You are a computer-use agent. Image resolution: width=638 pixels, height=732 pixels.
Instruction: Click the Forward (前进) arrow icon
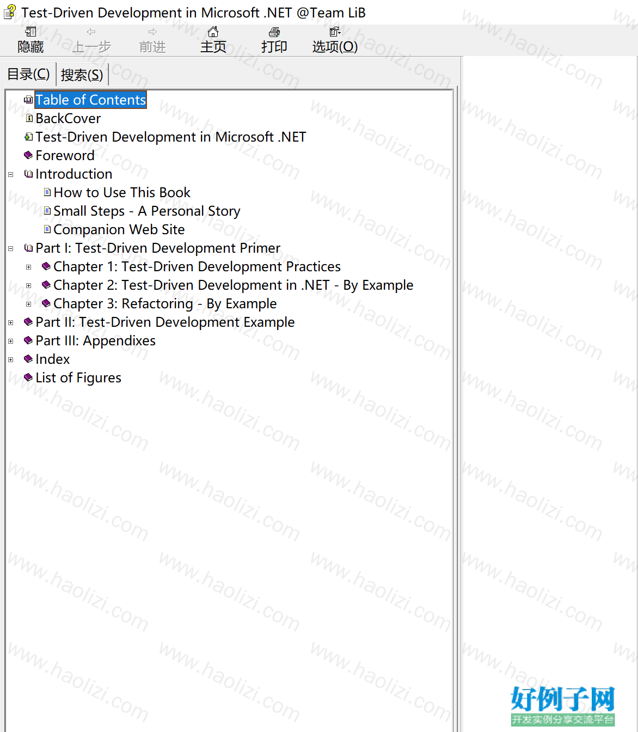[152, 32]
